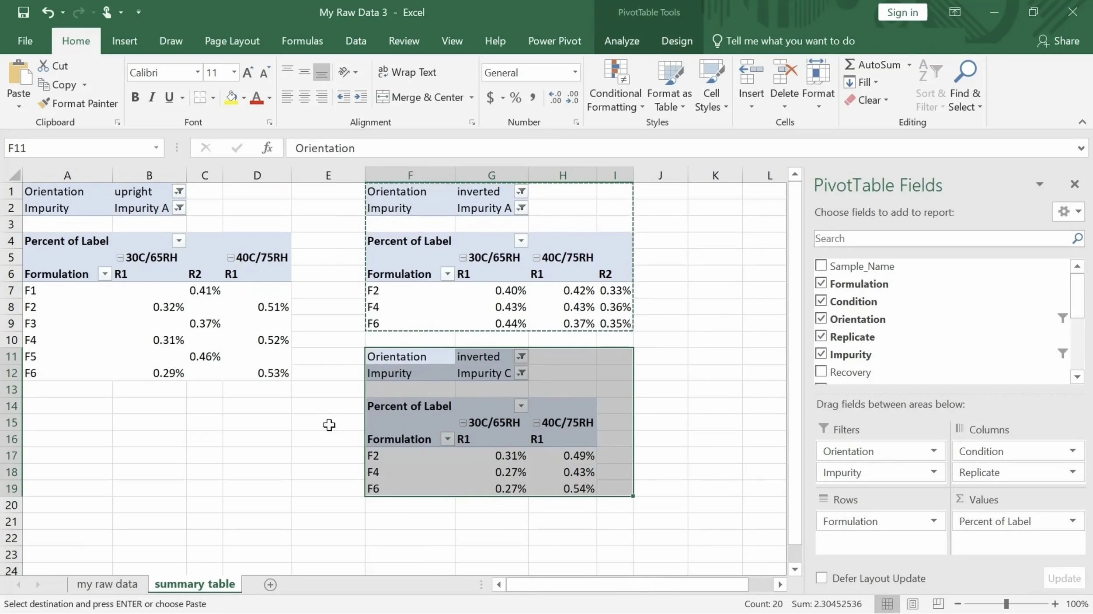1093x614 pixels.
Task: Open the font name Calibri dropdown
Action: (198, 73)
